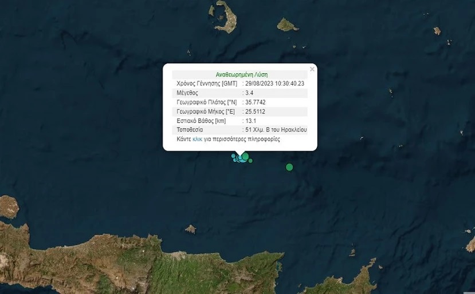The height and width of the screenshot is (294, 475).
Task: Click the latitude value 35.7742
Action: [x=256, y=102]
